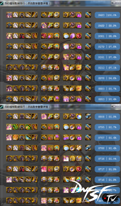121x206 pixels.
Task: Click the silver rifle weapon icon in the 8808 row
Action: [x=88, y=116]
